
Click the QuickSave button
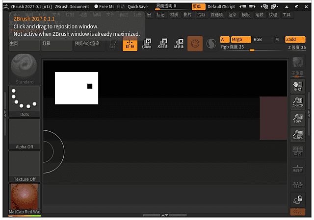[137, 6]
